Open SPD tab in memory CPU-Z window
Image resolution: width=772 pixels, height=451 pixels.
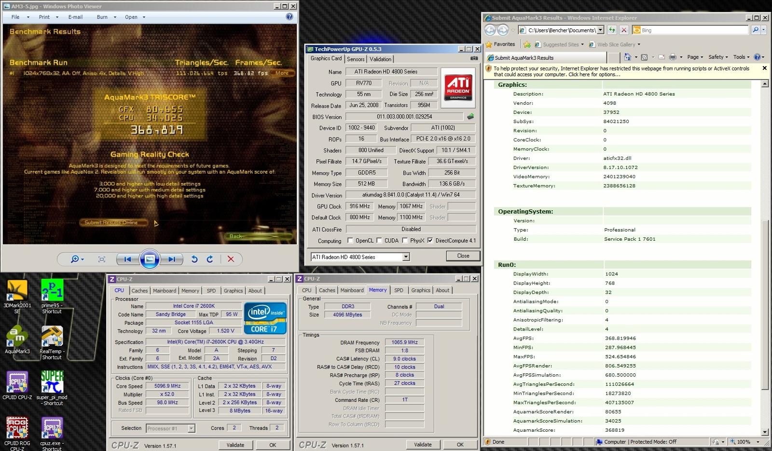click(399, 290)
